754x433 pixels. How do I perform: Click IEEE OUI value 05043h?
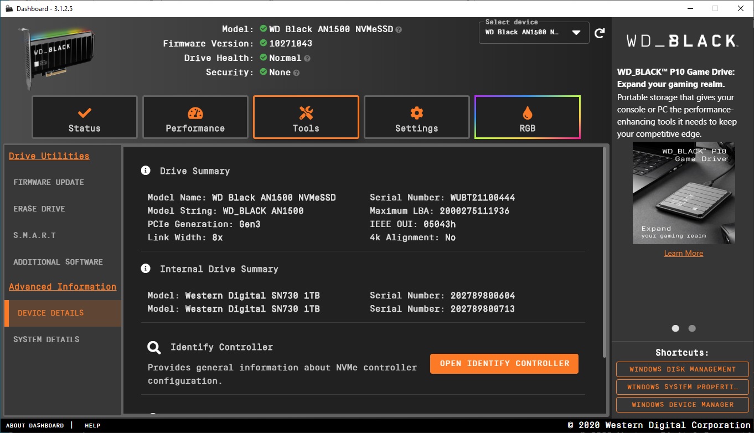440,224
